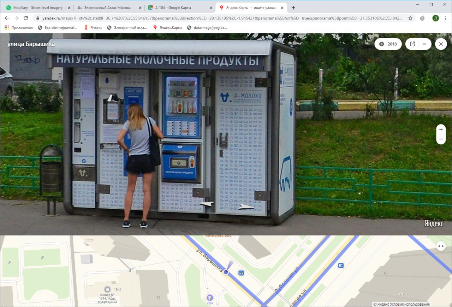Open the Еда site:livejournal bookmark

(x=57, y=27)
